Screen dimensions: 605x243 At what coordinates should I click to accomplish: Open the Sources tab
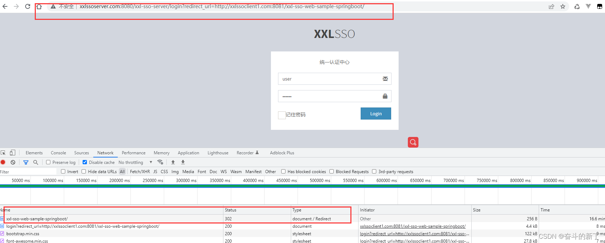pyautogui.click(x=82, y=153)
